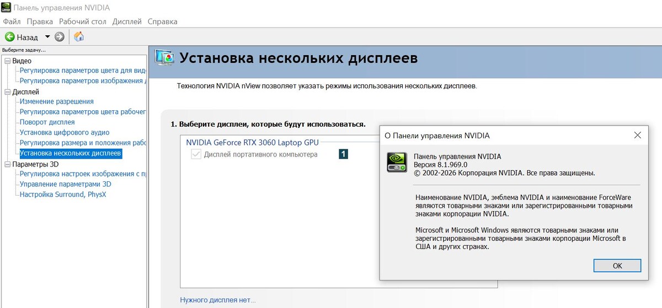Click the Версия 8.1.969.0 text
This screenshot has width=662, height=308.
click(x=441, y=165)
